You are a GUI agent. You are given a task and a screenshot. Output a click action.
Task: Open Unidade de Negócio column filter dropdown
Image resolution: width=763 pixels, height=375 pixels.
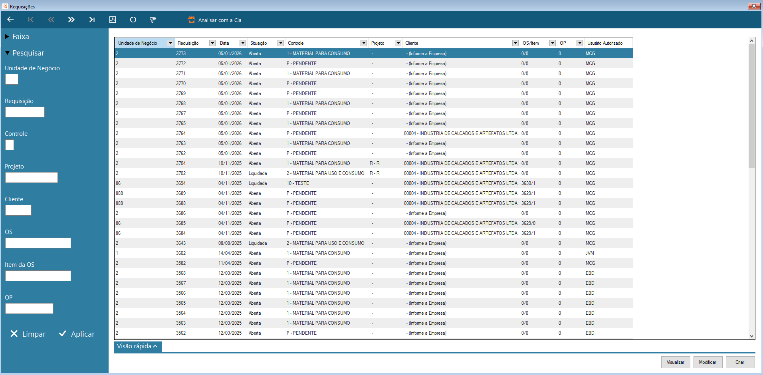point(170,43)
